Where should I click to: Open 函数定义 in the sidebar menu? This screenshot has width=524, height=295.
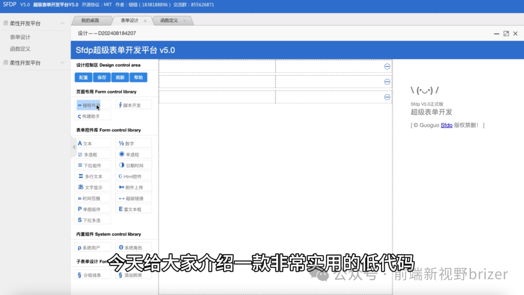pyautogui.click(x=20, y=49)
